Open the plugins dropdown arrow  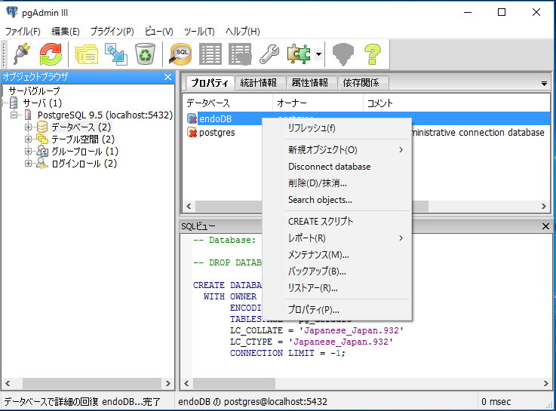click(x=319, y=54)
